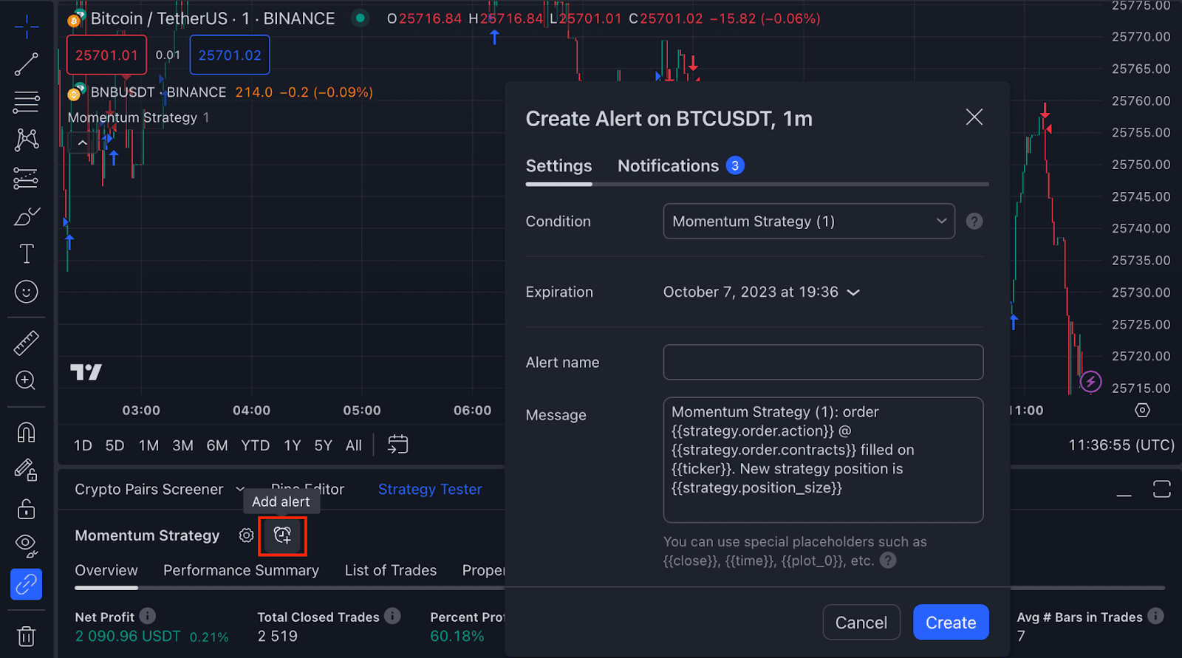Click the Create button

pos(951,623)
